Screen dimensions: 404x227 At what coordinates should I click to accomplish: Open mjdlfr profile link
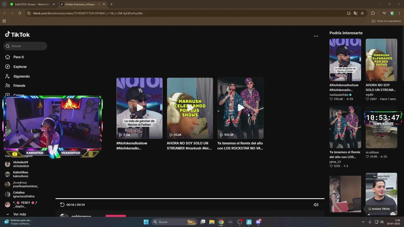[x=370, y=95]
